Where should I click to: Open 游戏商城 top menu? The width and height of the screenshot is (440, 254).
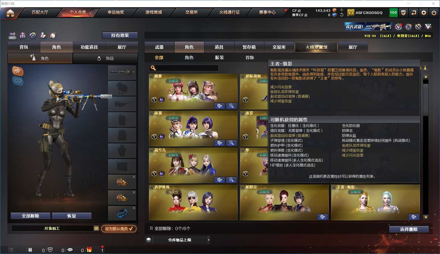pyautogui.click(x=154, y=12)
